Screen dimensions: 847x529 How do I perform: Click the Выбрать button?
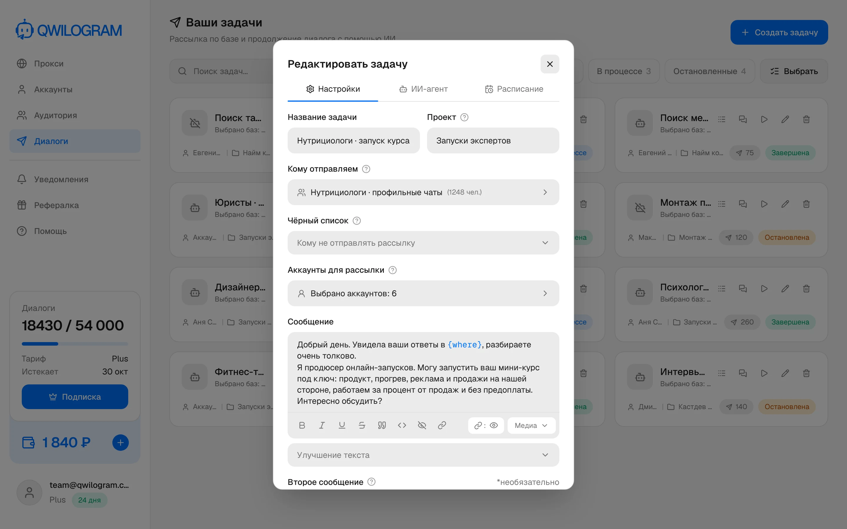[x=794, y=71]
